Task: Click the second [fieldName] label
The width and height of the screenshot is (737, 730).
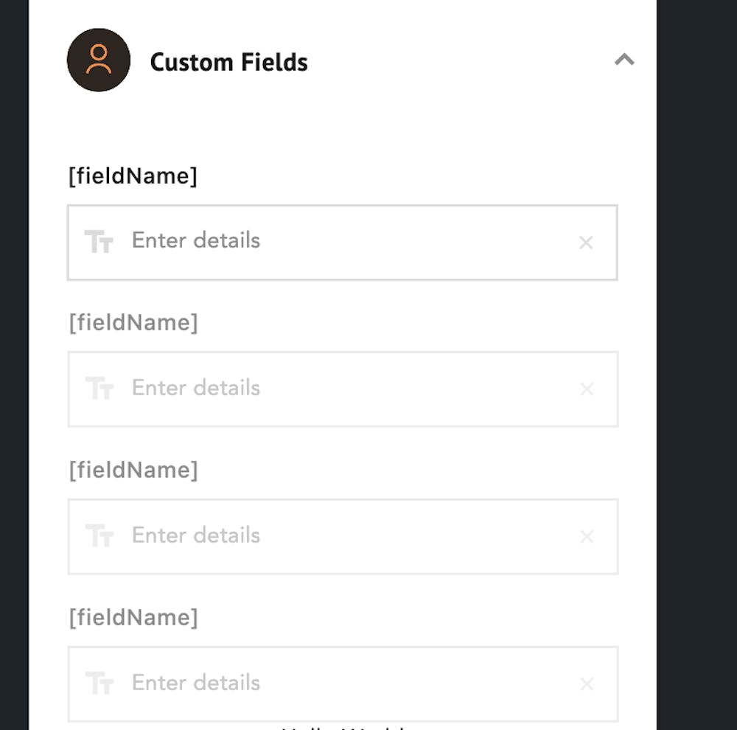Action: 133,323
